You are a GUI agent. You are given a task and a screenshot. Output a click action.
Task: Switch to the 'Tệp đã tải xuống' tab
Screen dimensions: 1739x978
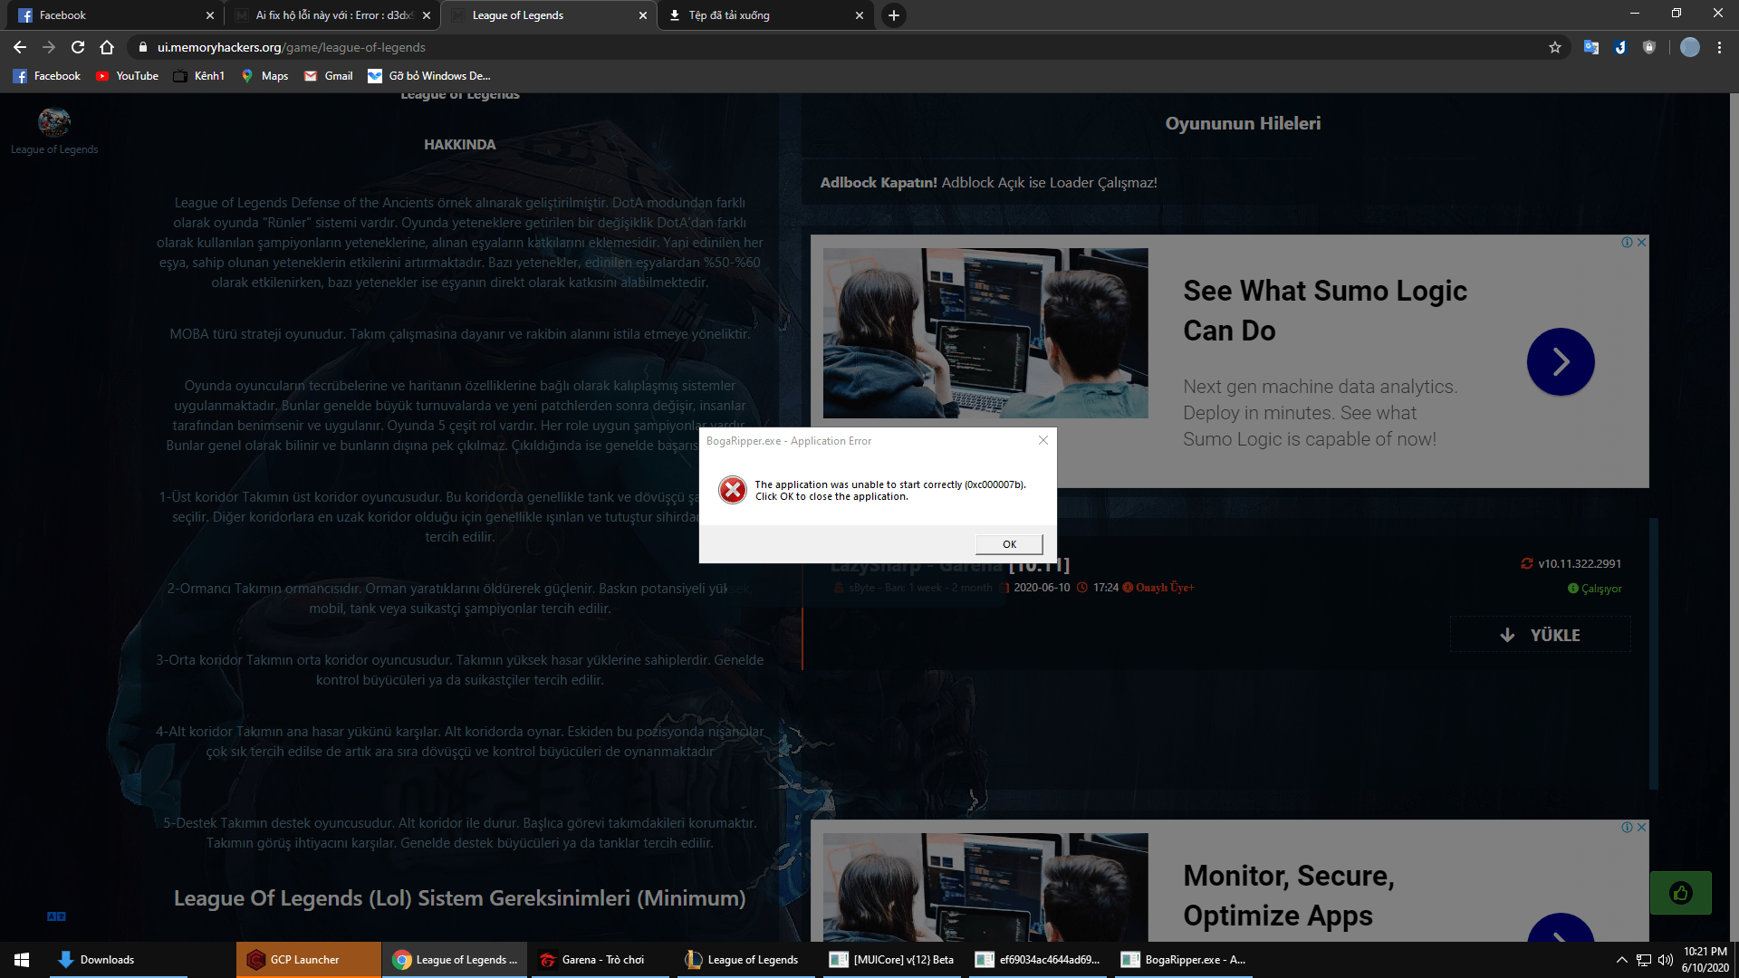tap(764, 15)
